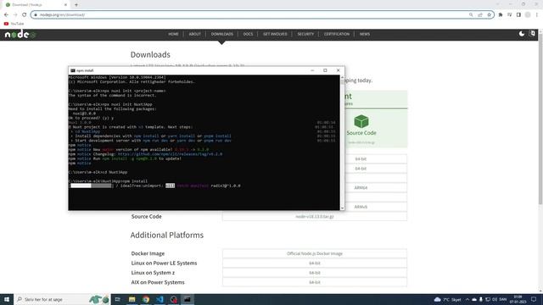Click the OneDrive cloud tray icon
The width and height of the screenshot is (543, 305).
pos(474,299)
